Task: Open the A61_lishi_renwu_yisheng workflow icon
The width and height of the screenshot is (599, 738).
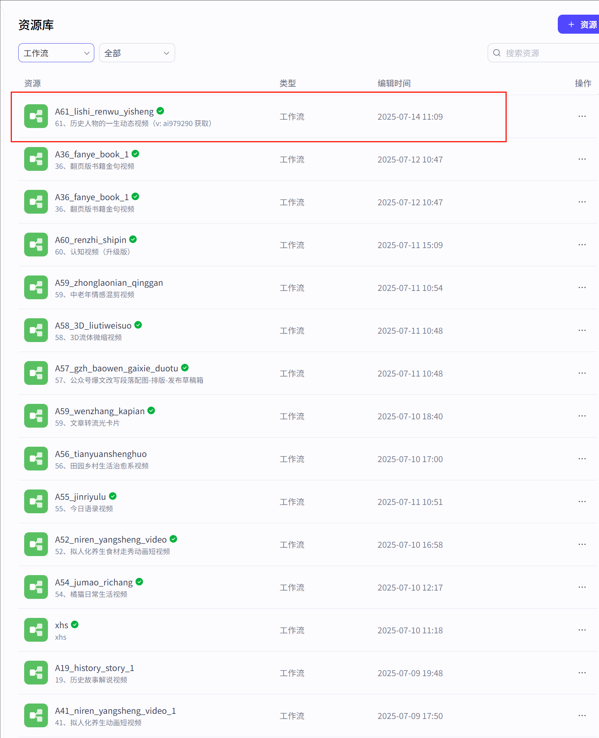Action: tap(36, 116)
